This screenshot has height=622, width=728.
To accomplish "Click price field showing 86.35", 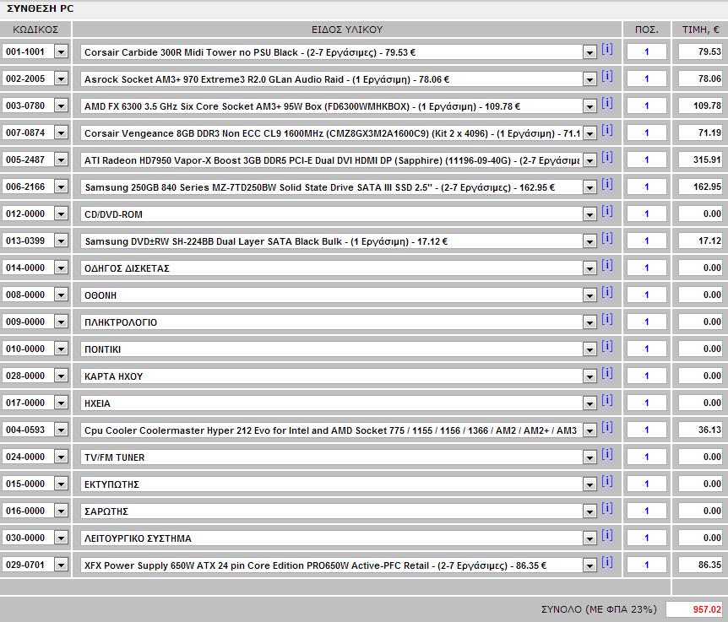I will [701, 565].
